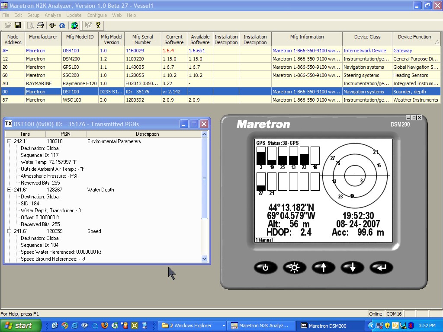Open the Setup menu
Image resolution: width=443 pixels, height=332 pixels.
[33, 15]
